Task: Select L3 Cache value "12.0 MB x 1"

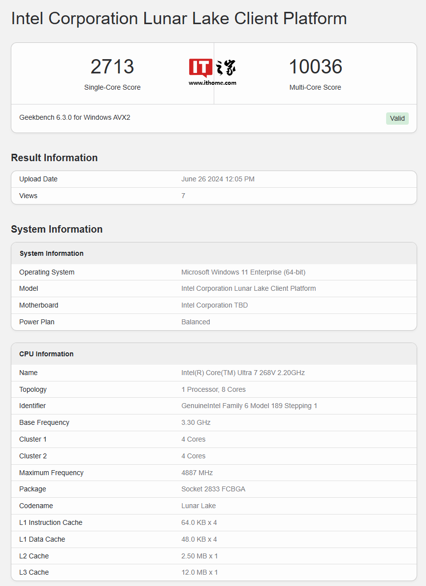Action: pyautogui.click(x=199, y=572)
